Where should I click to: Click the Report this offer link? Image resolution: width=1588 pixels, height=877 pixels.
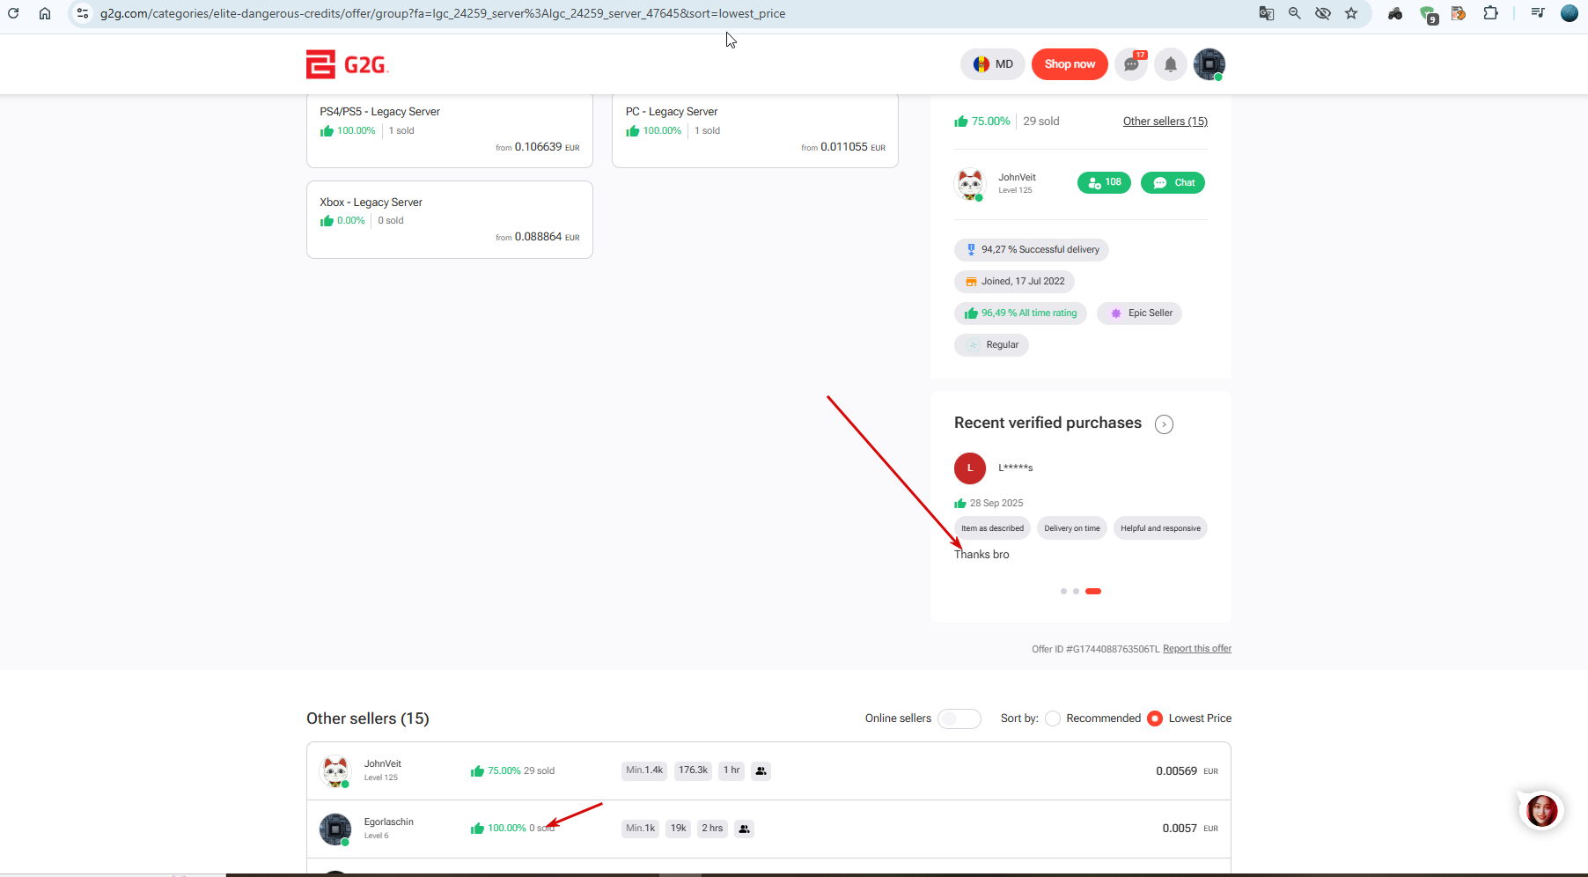pyautogui.click(x=1197, y=649)
